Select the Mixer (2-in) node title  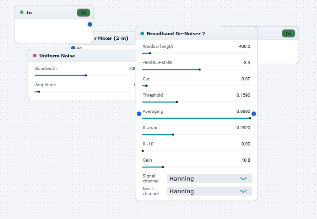[111, 38]
